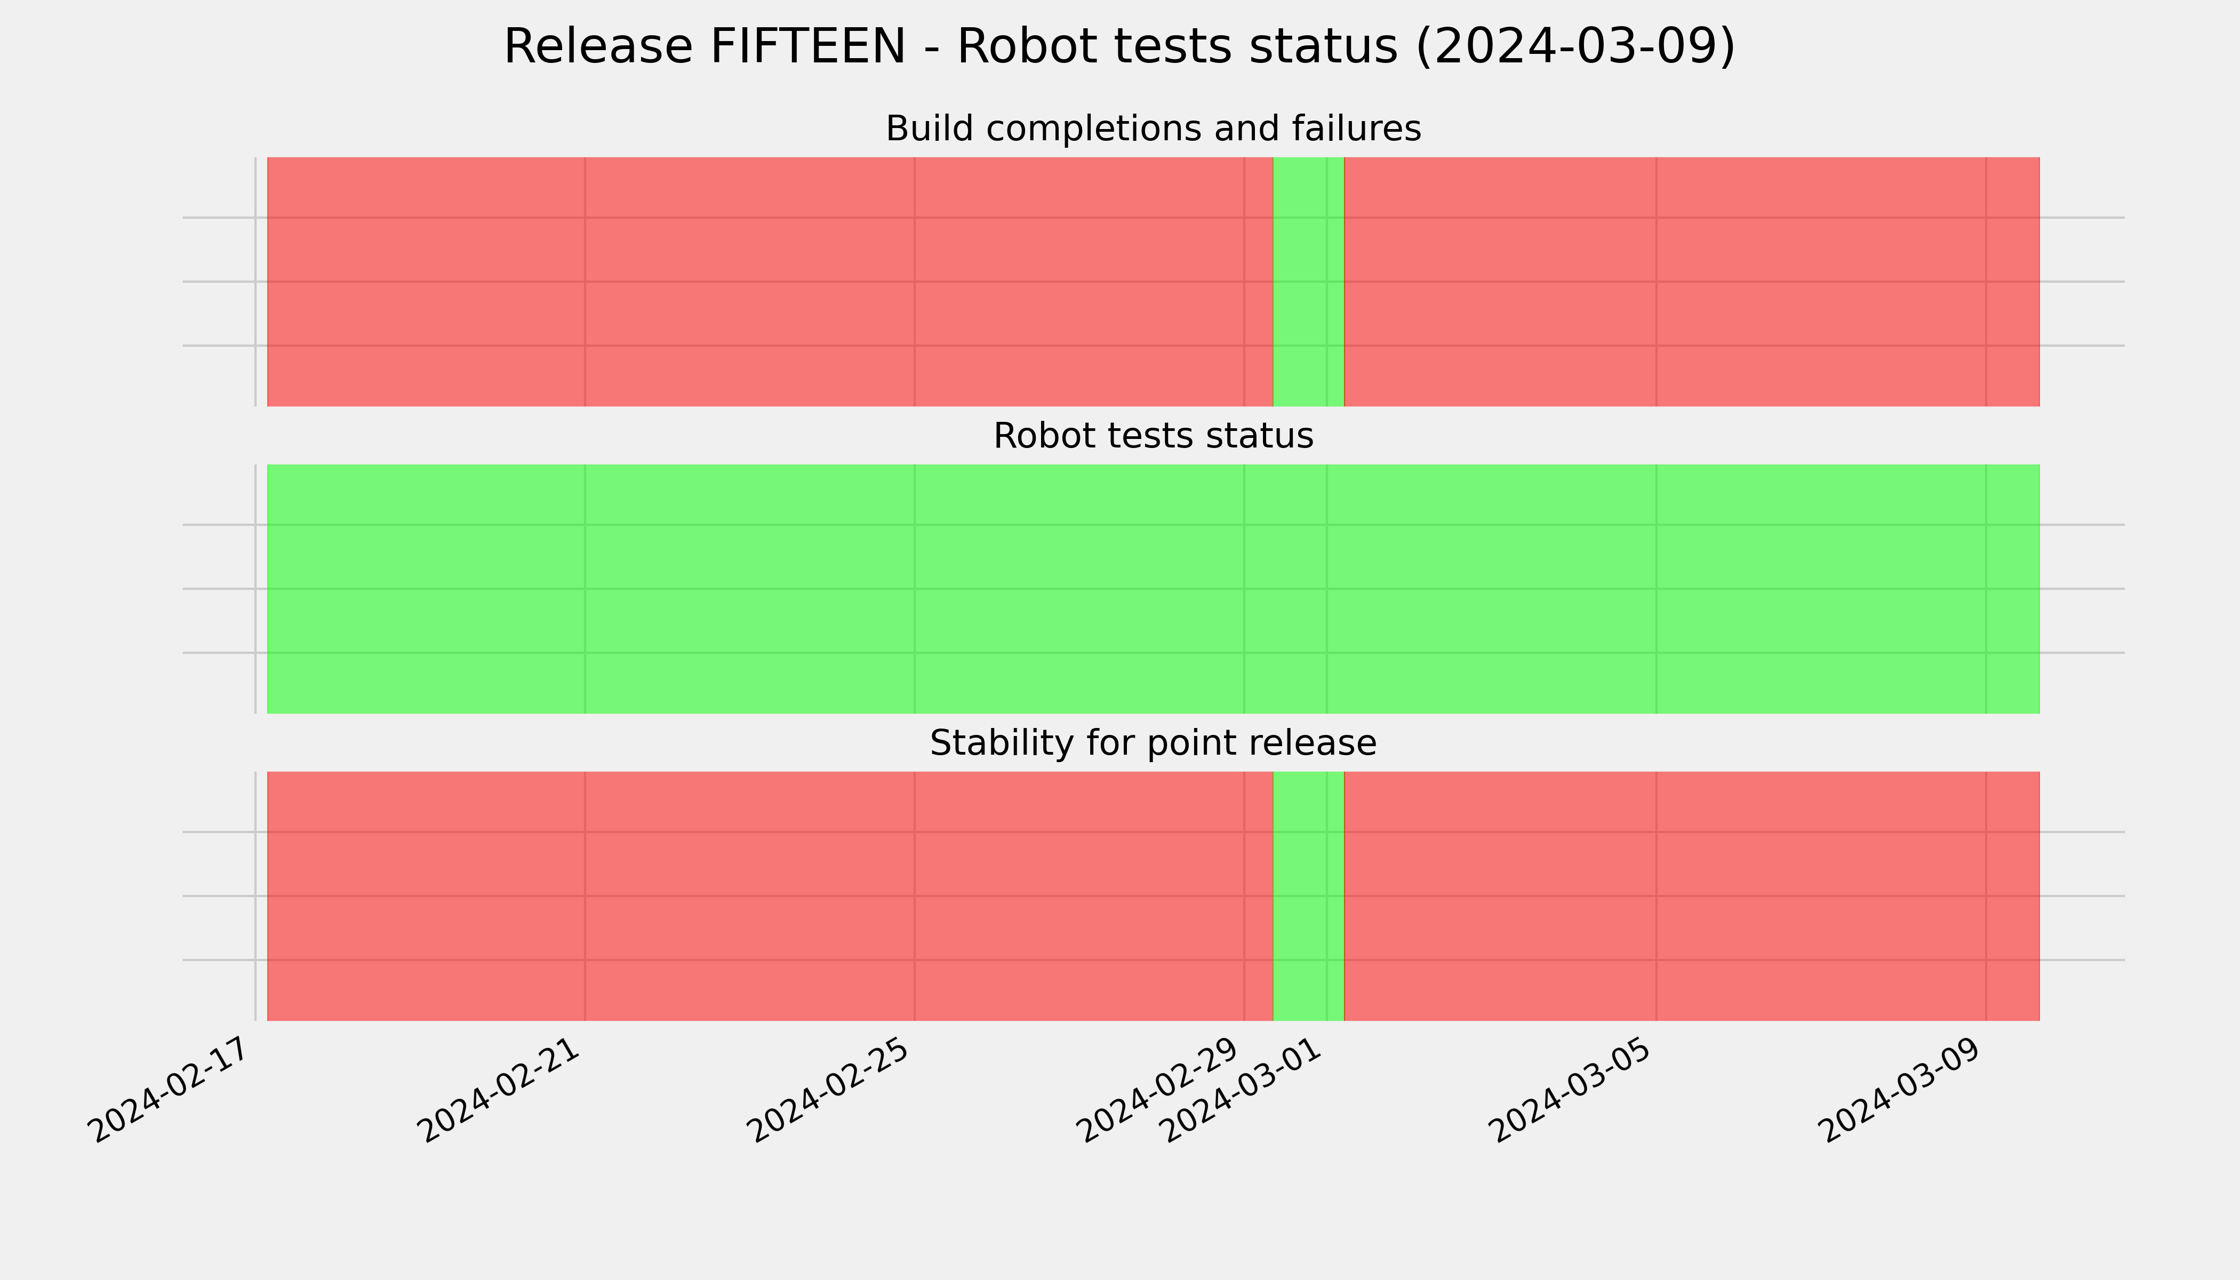Click the right red region of Stability chart
The image size is (2240, 1280).
tap(1691, 896)
